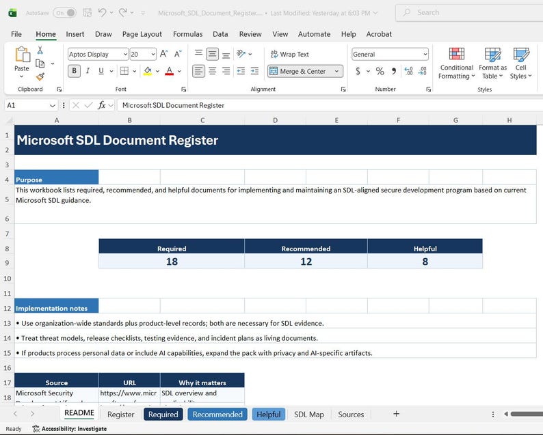The width and height of the screenshot is (543, 435).
Task: Open the Conditional Formatting menu
Action: [456, 64]
